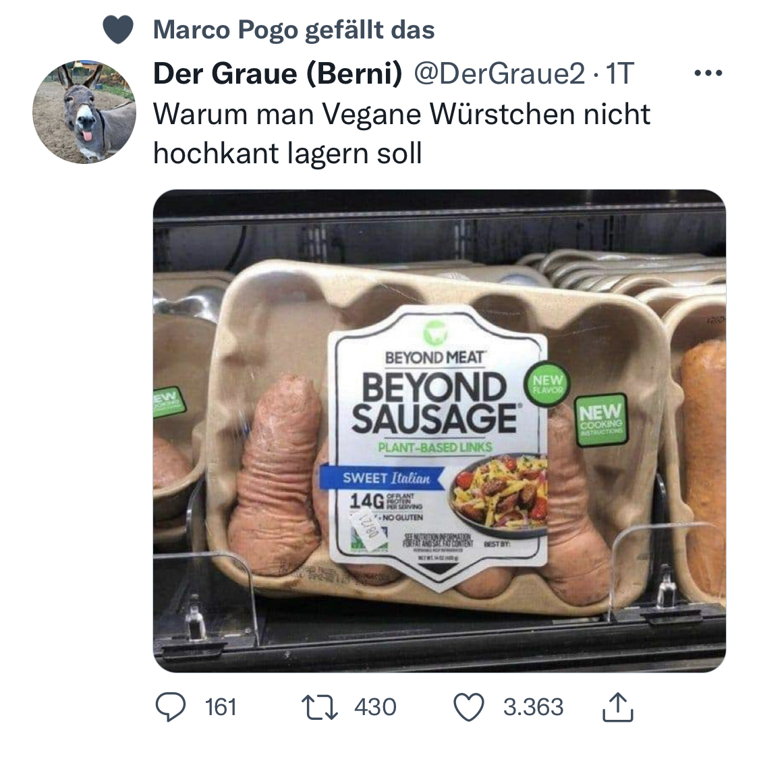Click the 430 retweets count
Screen dimensions: 759x761
[x=375, y=706]
